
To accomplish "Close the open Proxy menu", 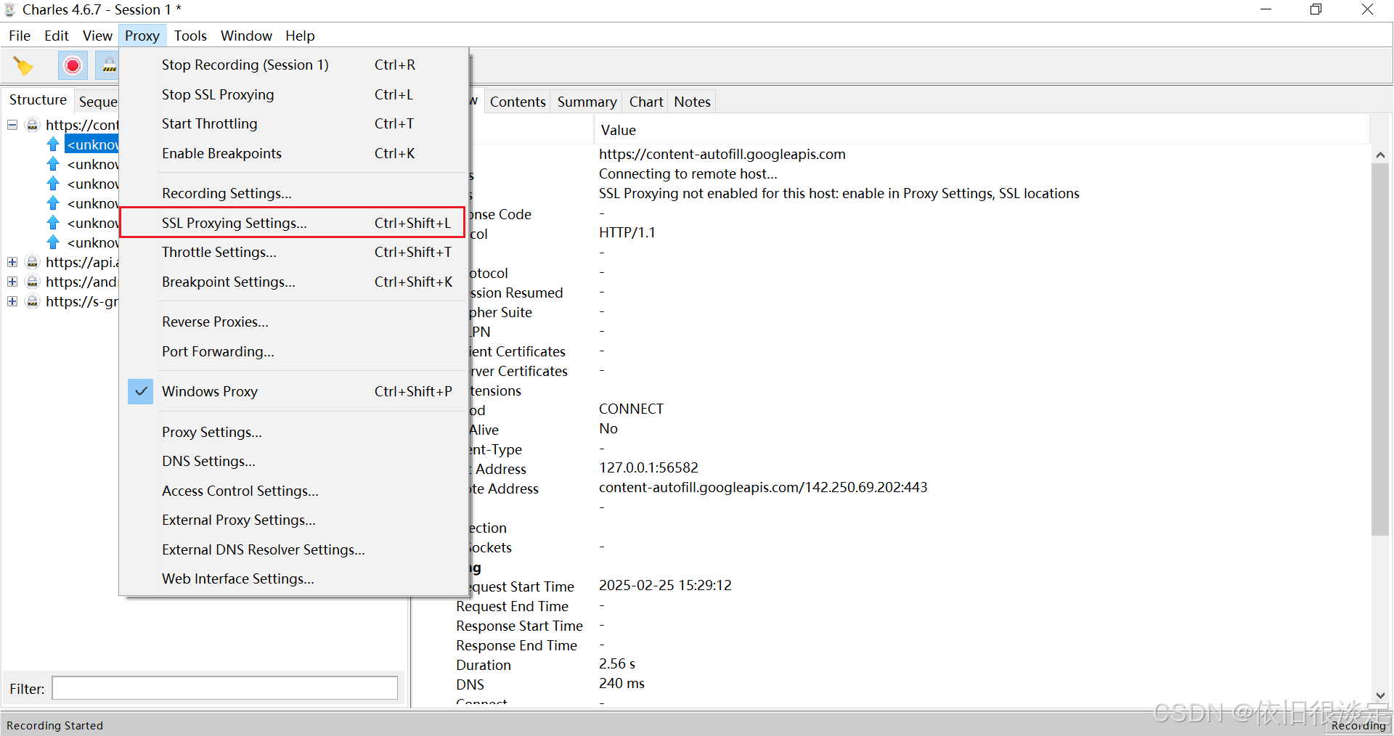I will [142, 36].
